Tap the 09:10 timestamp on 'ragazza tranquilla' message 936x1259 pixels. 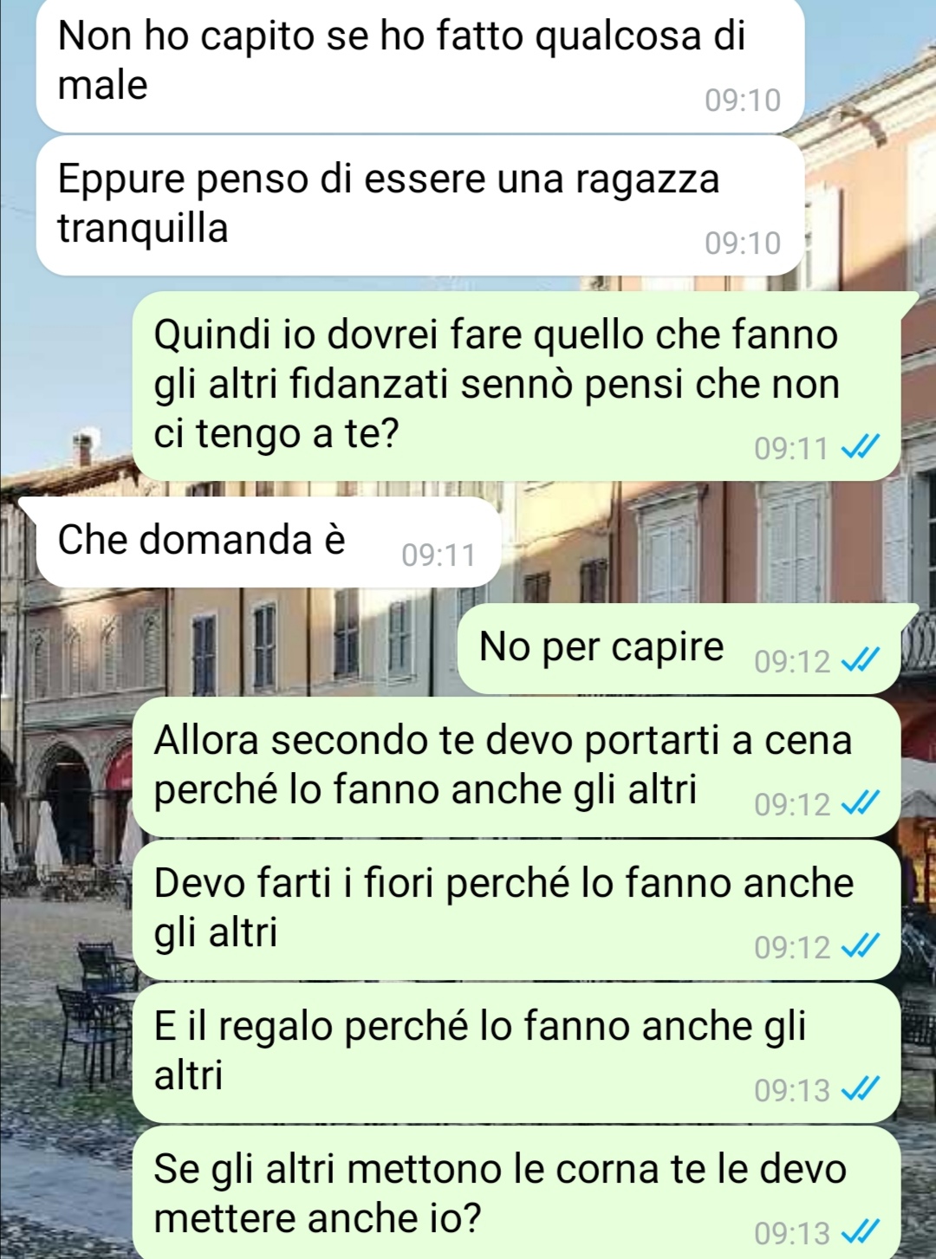(743, 243)
